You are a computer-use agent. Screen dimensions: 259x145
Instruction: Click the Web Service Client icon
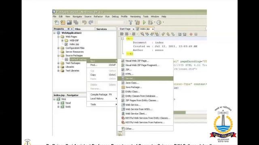(x=123, y=114)
